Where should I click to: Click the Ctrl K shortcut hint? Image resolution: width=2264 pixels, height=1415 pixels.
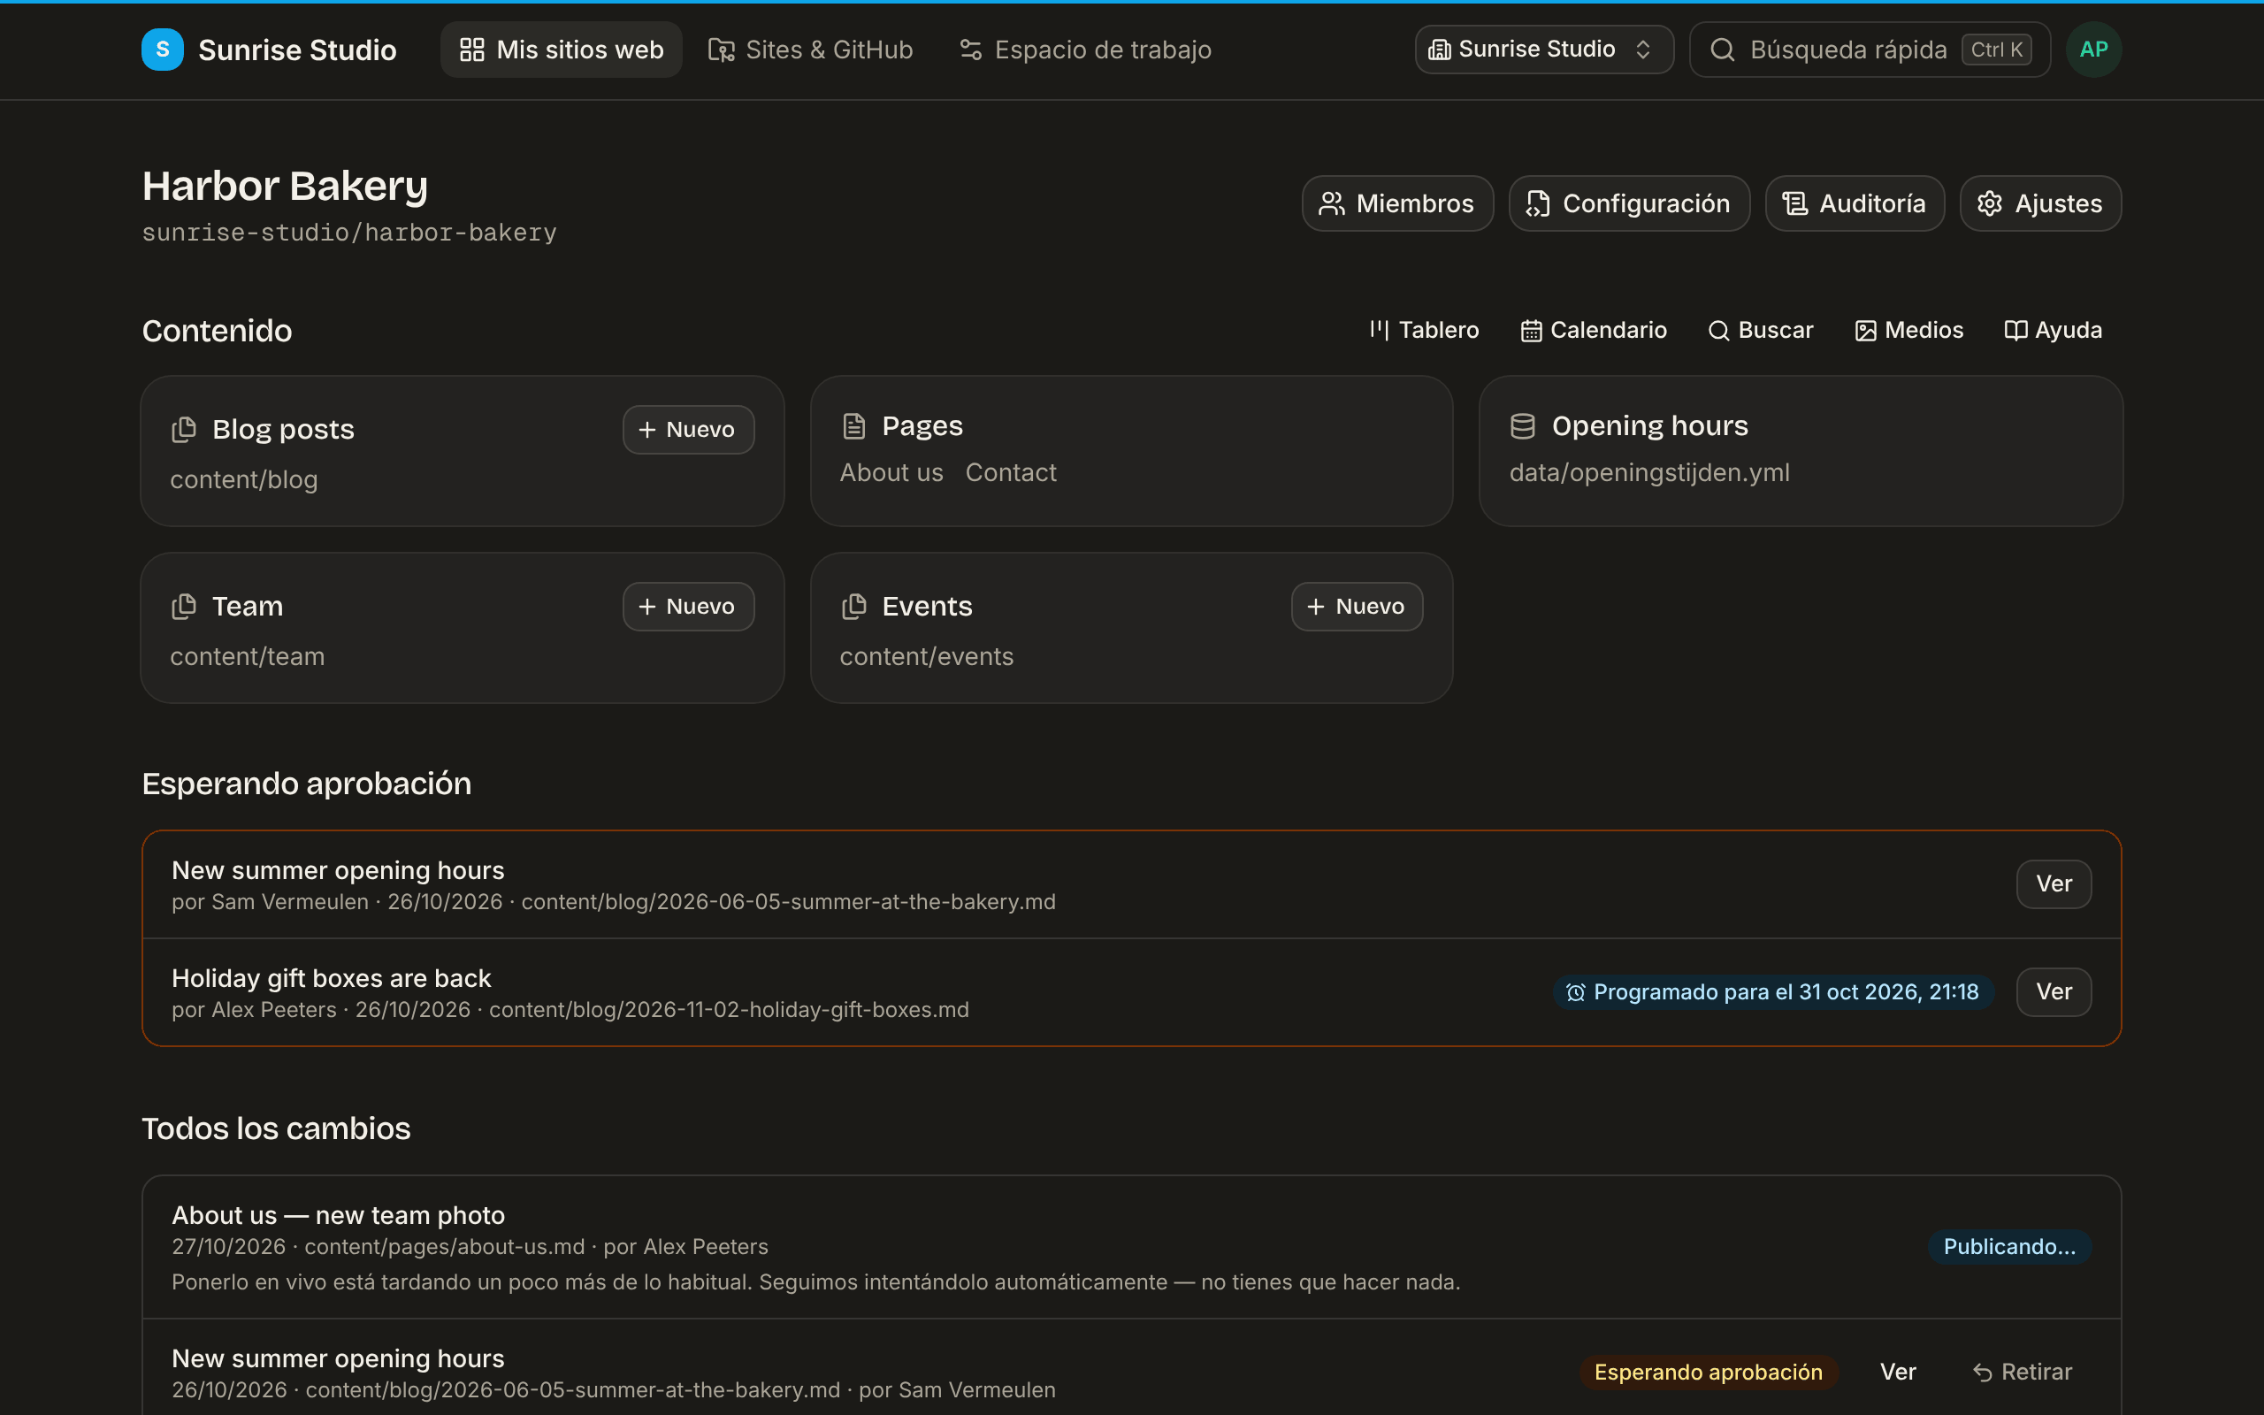pos(1996,50)
